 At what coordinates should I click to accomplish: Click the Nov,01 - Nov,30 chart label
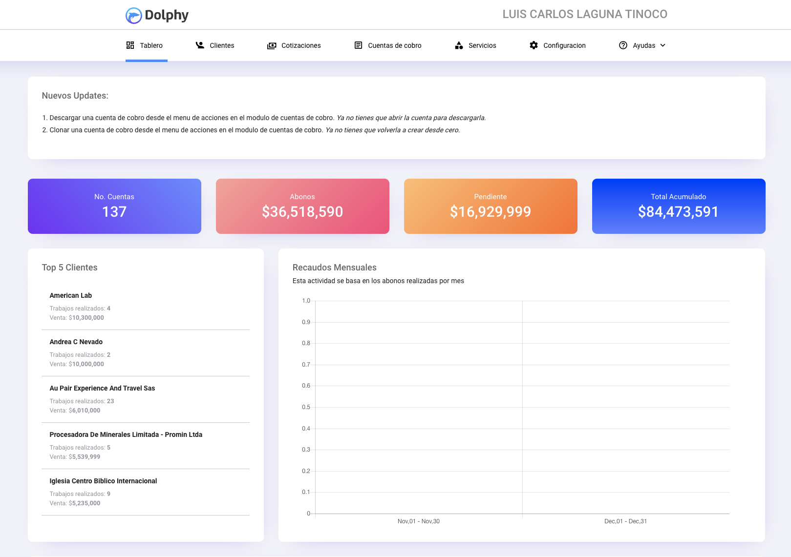point(418,521)
